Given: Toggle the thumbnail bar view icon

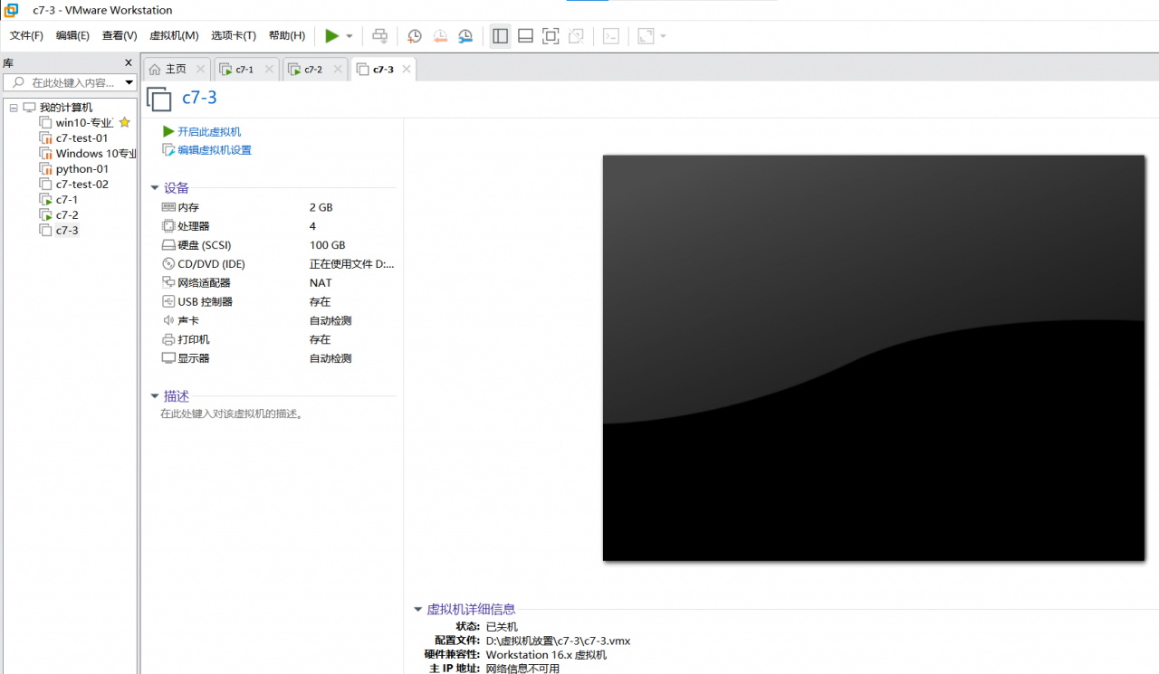Looking at the screenshot, I should point(525,36).
